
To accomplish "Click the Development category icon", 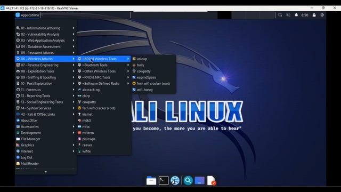I will [x=18, y=133].
